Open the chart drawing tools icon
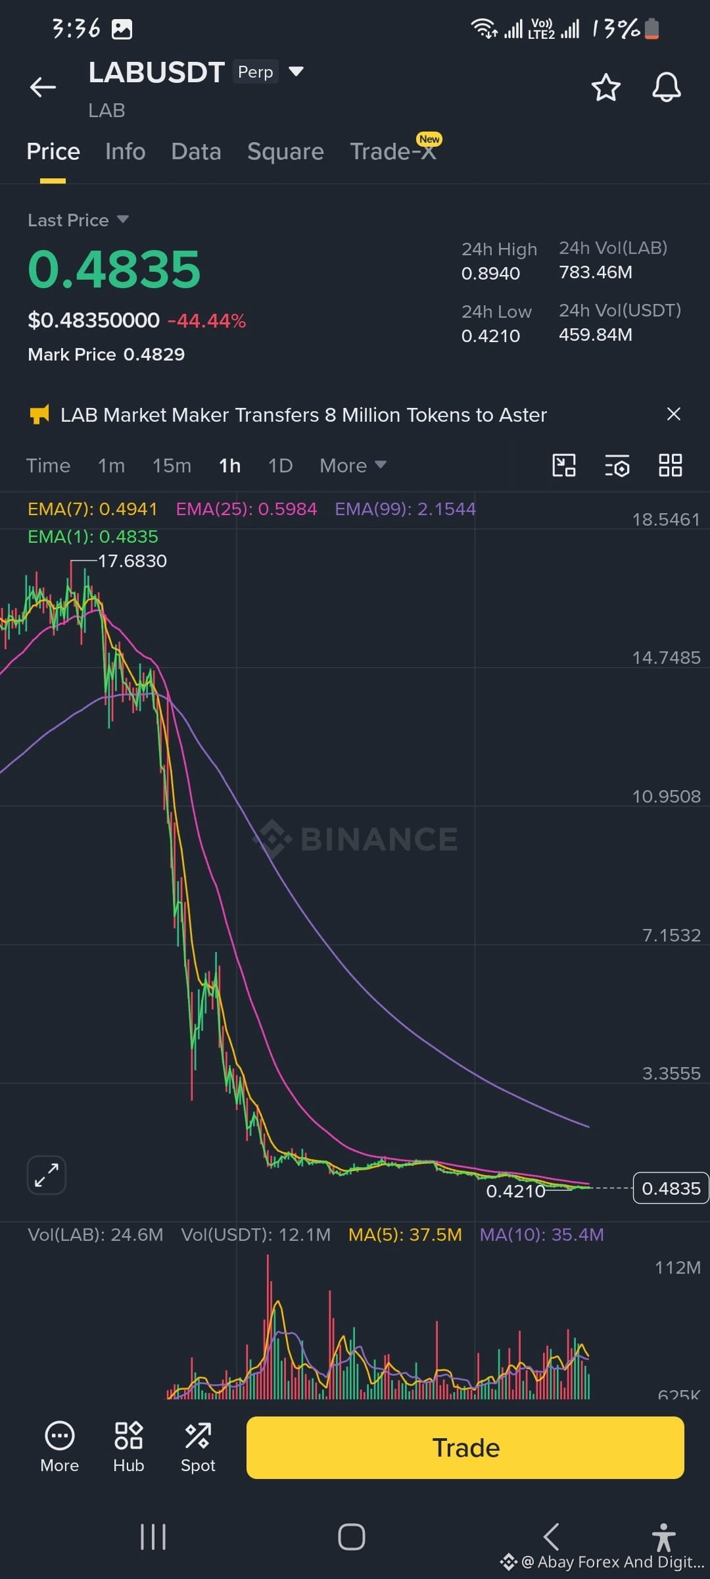710x1579 pixels. tap(564, 465)
